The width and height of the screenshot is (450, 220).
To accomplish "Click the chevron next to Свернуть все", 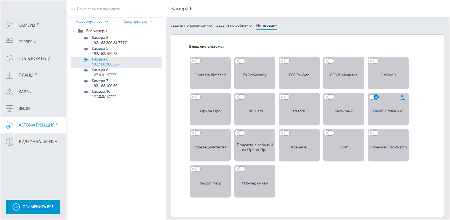I will 151,22.
